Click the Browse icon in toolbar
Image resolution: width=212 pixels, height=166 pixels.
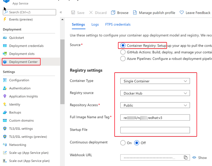click(x=113, y=13)
